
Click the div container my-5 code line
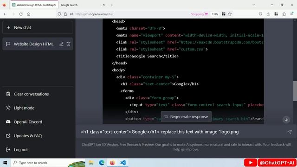147,77
